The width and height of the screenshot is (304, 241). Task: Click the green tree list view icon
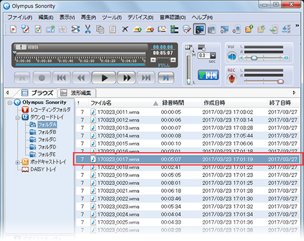(174, 29)
